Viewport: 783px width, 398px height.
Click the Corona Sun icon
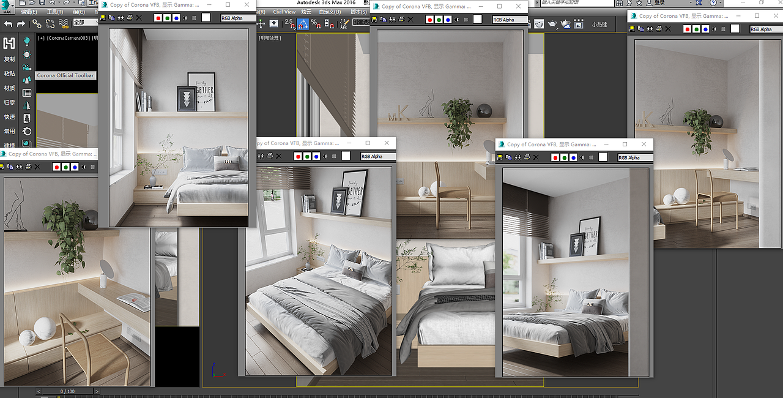click(x=27, y=54)
